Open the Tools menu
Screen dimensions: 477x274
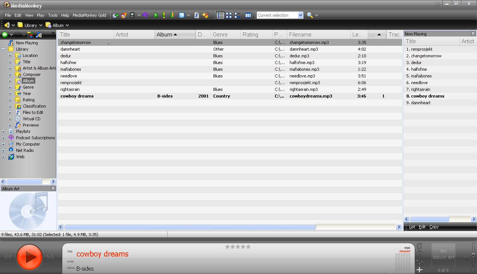coord(53,15)
